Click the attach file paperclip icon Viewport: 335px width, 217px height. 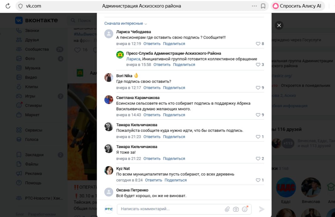227,209
